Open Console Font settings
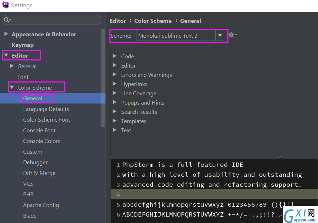Screen dimensions: 318x223 (39, 131)
